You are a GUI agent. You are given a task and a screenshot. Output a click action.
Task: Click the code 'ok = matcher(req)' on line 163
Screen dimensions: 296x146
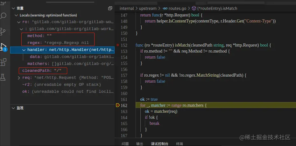(x=161, y=111)
